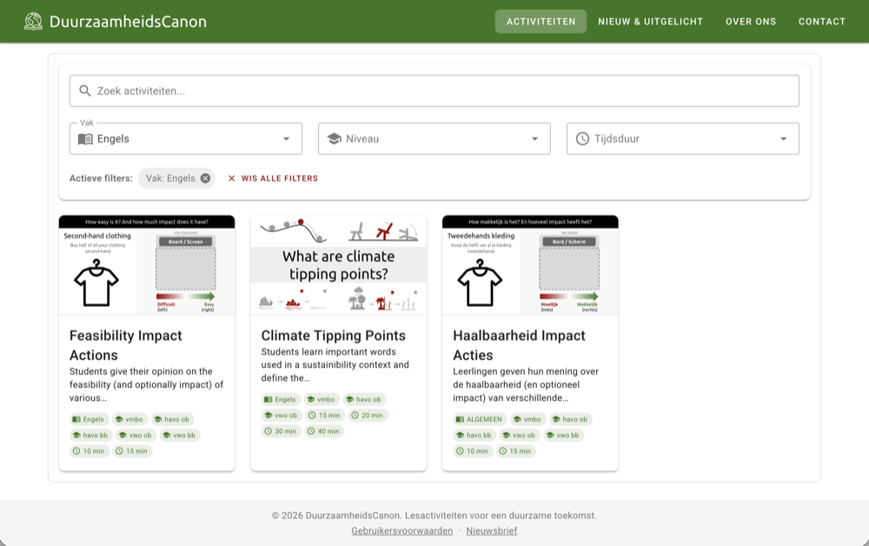Click the X icon beside Wis alle filters

232,178
